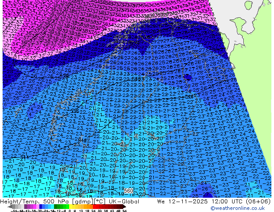Image resolution: width=274 pixels, height=212 pixels.
Task: Click the '0' value under the legend
Action: pyautogui.click(x=70, y=211)
